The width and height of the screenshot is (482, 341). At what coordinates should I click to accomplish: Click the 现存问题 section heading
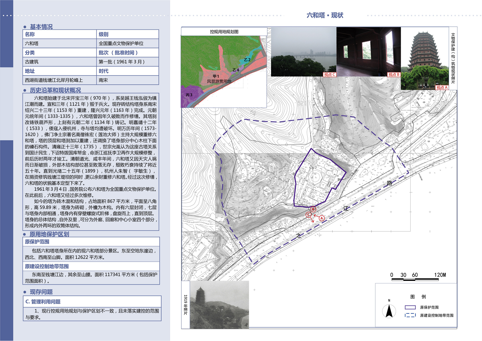pyautogui.click(x=41, y=292)
